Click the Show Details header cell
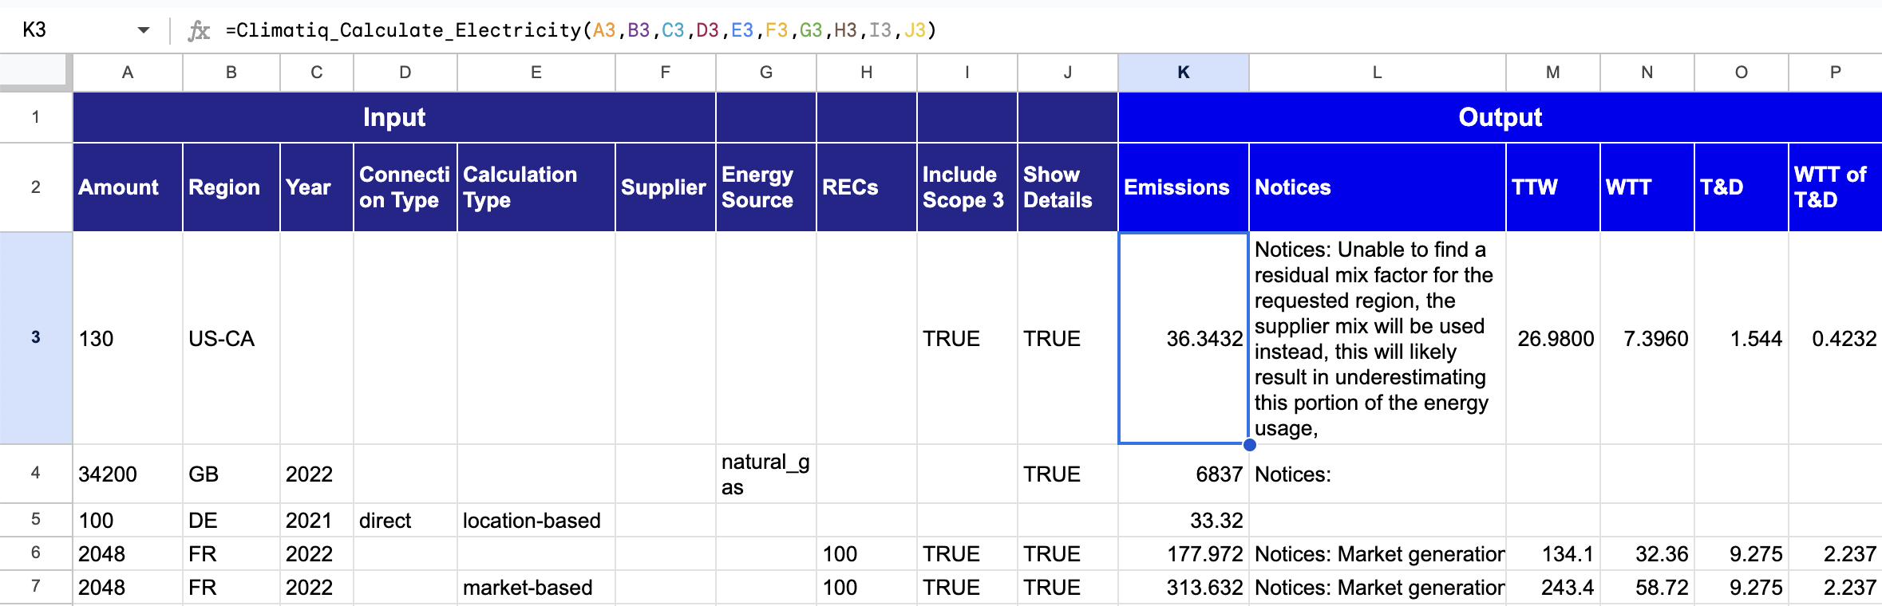The image size is (1882, 606). [x=1068, y=187]
